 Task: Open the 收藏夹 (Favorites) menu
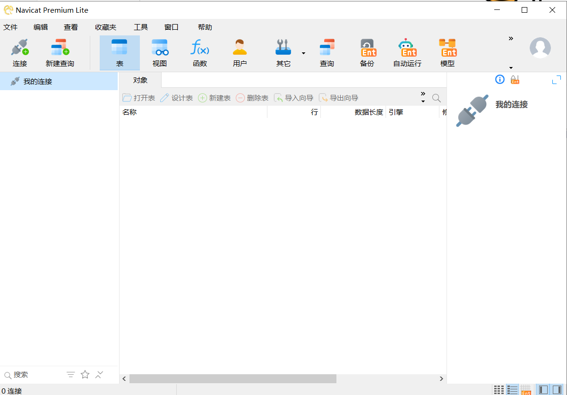click(105, 27)
